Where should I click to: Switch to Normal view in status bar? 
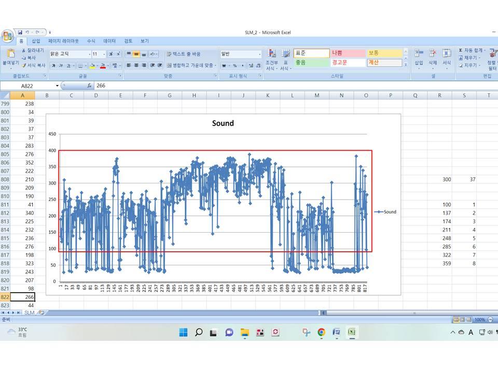457,320
